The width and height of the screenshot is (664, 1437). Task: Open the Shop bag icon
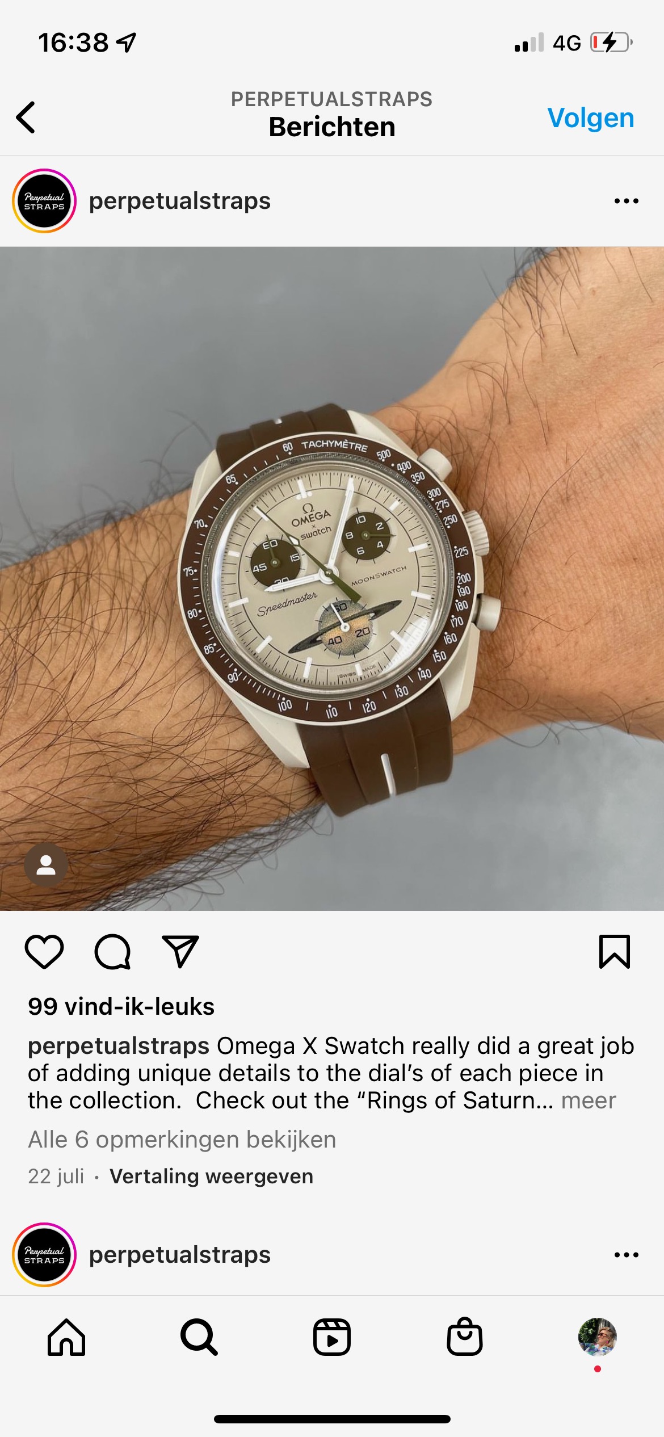pyautogui.click(x=465, y=1336)
